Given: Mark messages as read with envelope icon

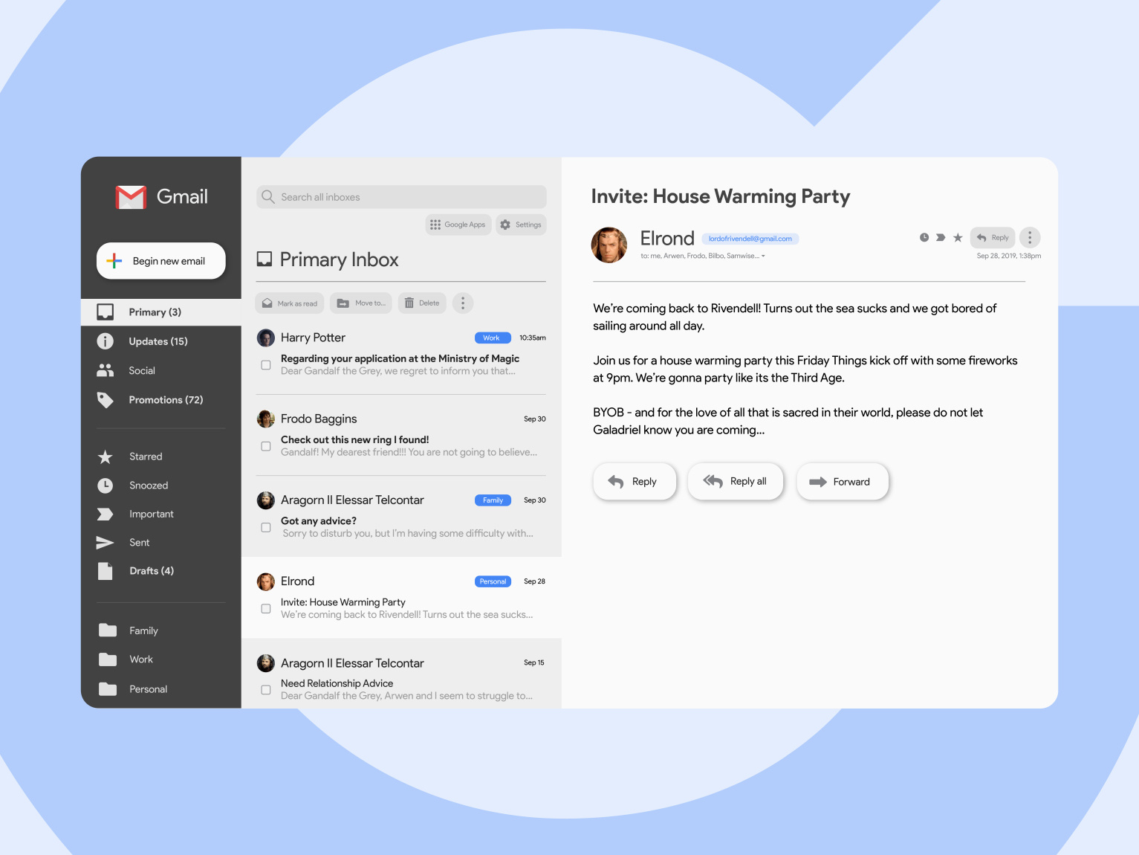Looking at the screenshot, I should (x=289, y=303).
